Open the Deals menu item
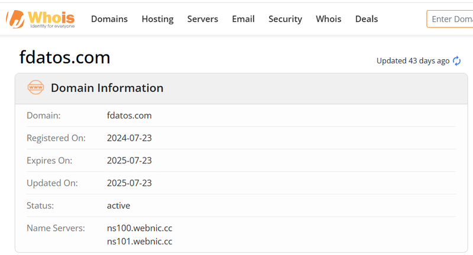 pos(367,19)
